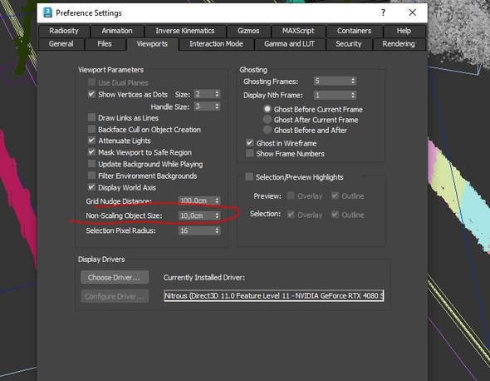
Task: Uncheck Attenuate Lights
Action: [91, 141]
